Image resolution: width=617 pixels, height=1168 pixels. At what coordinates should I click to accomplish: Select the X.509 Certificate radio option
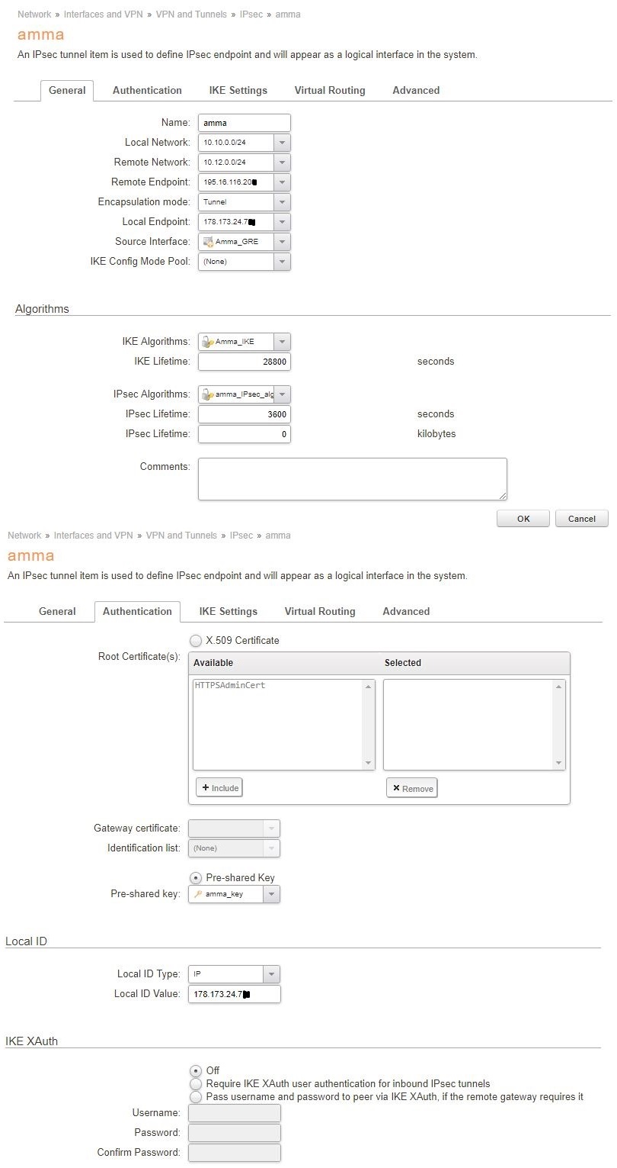click(x=197, y=641)
